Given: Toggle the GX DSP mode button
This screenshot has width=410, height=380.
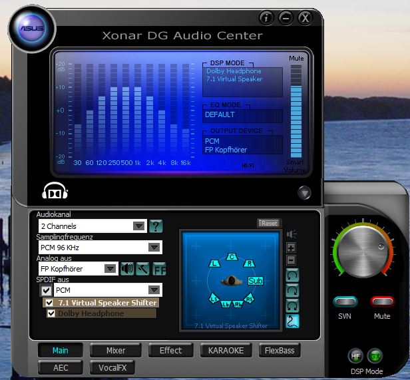Looking at the screenshot, I should 375,355.
